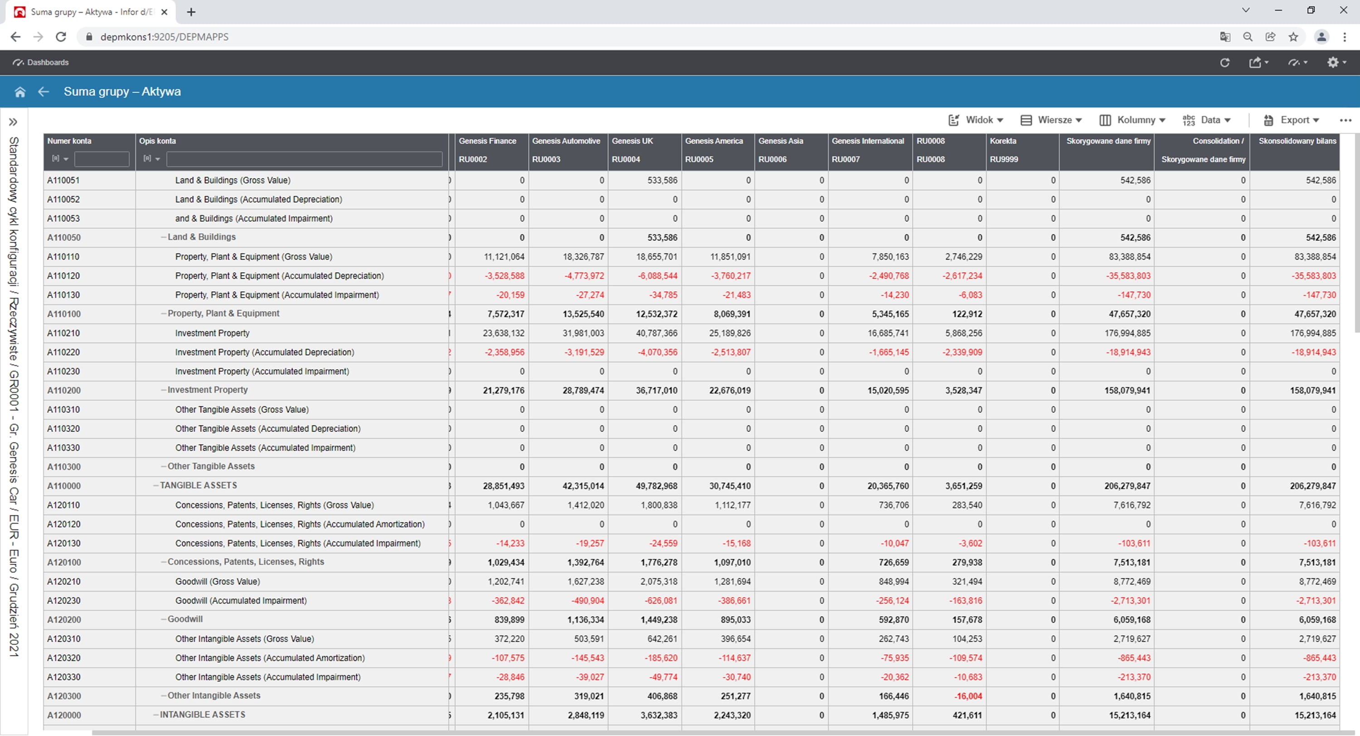Click the back arrow beside Suma grupy title

tap(43, 92)
